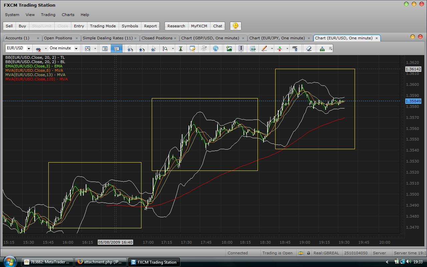Click the yellow connection icon in status bar
The image size is (427, 267).
click(301, 253)
